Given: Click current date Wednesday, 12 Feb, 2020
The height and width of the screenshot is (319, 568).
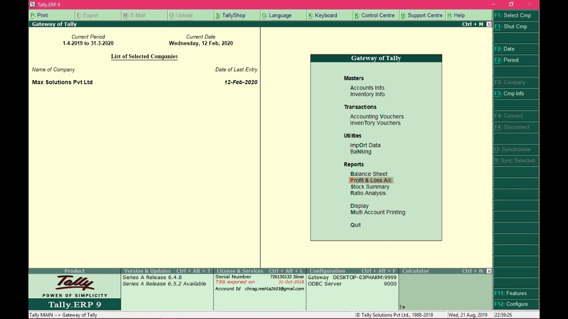Looking at the screenshot, I should tap(201, 43).
